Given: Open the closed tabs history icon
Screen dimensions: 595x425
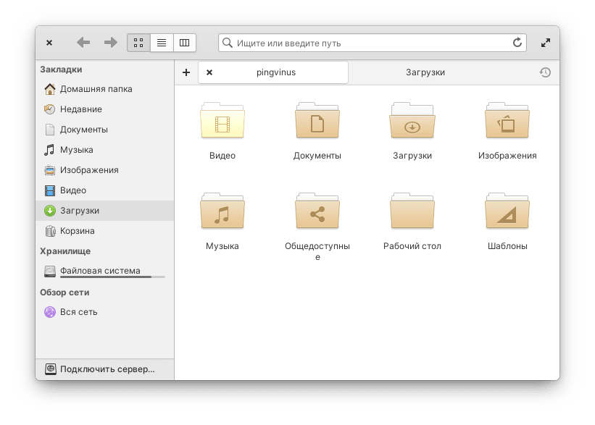Looking at the screenshot, I should coord(545,72).
